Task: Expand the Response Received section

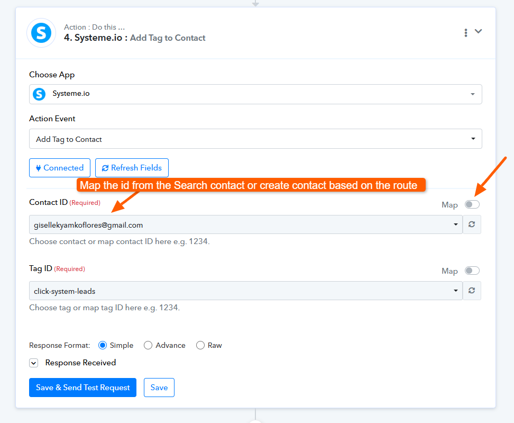Action: [x=33, y=363]
